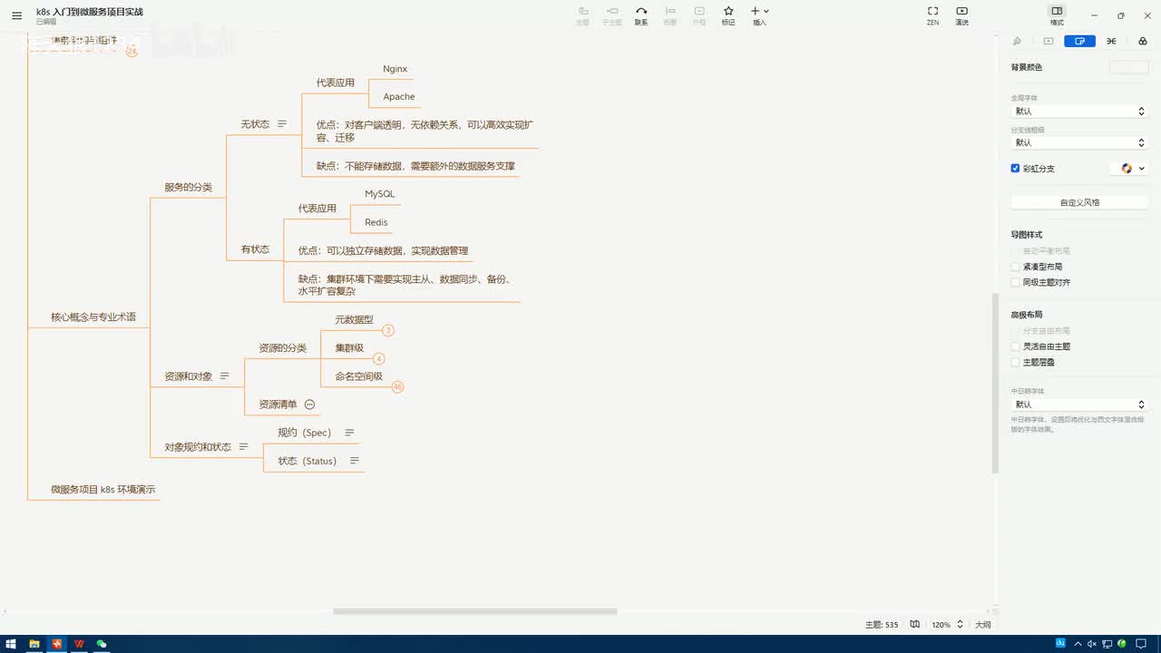This screenshot has height=653, width=1161.
Task: Open WeChat from the taskbar
Action: click(102, 644)
